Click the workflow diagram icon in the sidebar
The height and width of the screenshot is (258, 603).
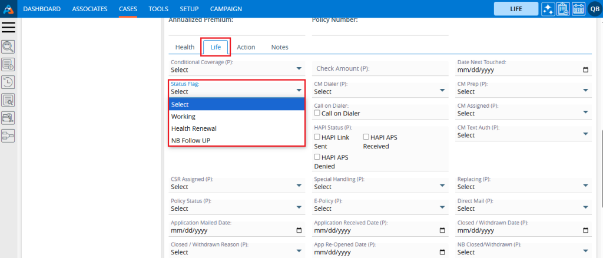pyautogui.click(x=8, y=136)
